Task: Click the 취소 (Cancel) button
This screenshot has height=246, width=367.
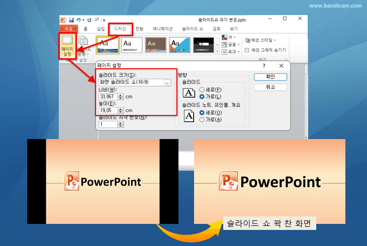Action: coord(270,87)
